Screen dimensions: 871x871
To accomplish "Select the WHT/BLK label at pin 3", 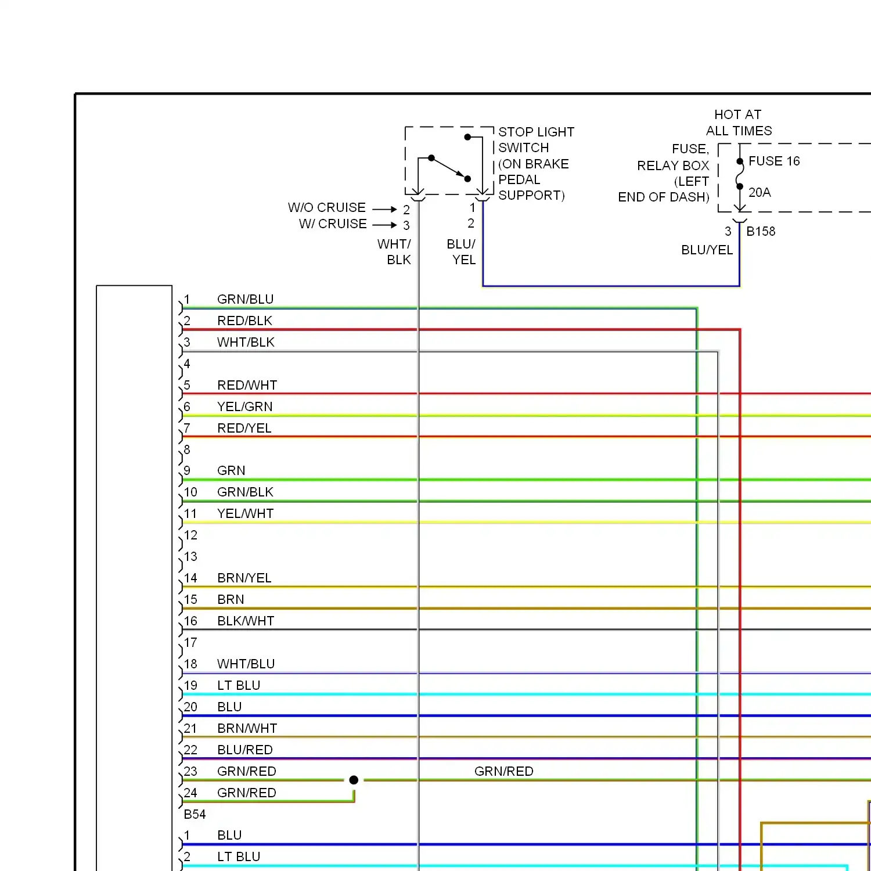I will click(x=246, y=342).
